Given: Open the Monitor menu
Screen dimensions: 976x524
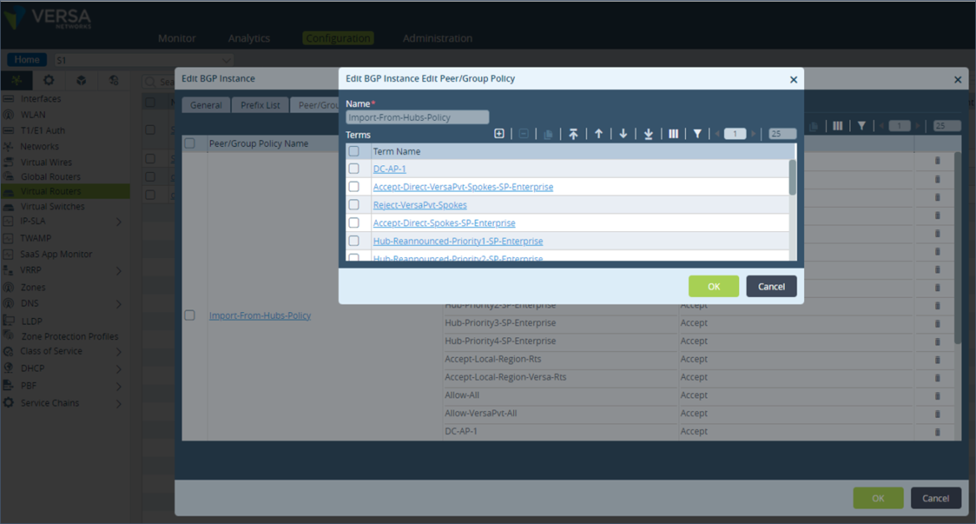Looking at the screenshot, I should [x=175, y=38].
